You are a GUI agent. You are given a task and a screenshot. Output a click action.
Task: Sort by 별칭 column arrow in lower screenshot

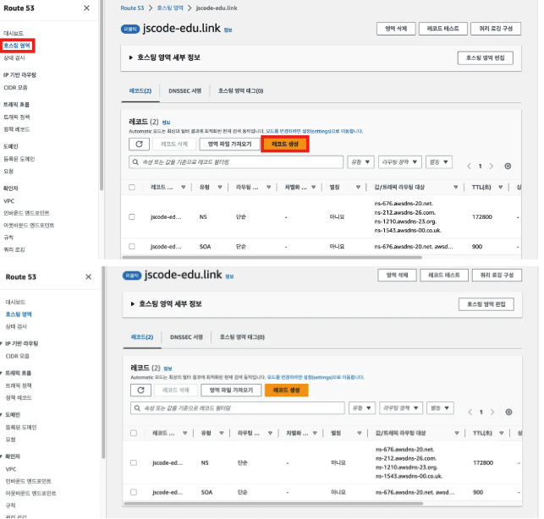pyautogui.click(x=360, y=433)
